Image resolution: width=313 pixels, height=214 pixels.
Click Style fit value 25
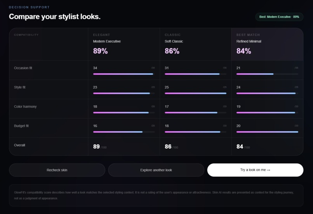point(167,87)
